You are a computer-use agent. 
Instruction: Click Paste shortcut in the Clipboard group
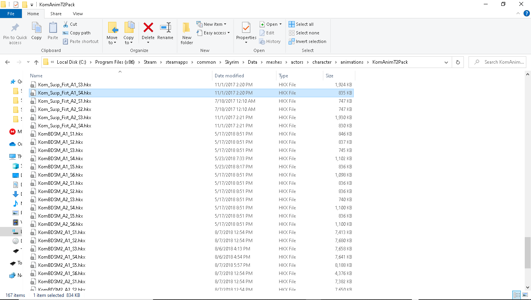pyautogui.click(x=81, y=41)
